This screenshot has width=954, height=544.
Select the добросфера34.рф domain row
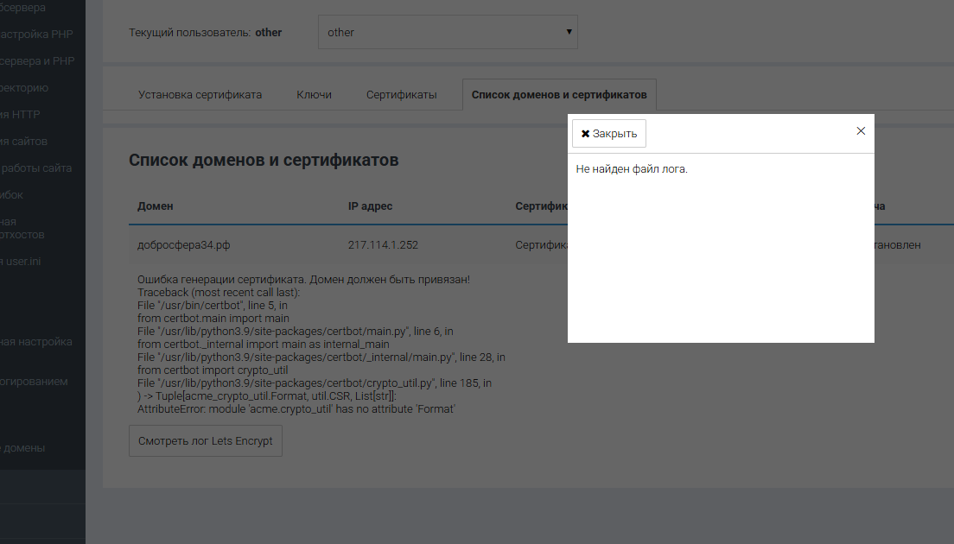tap(184, 245)
